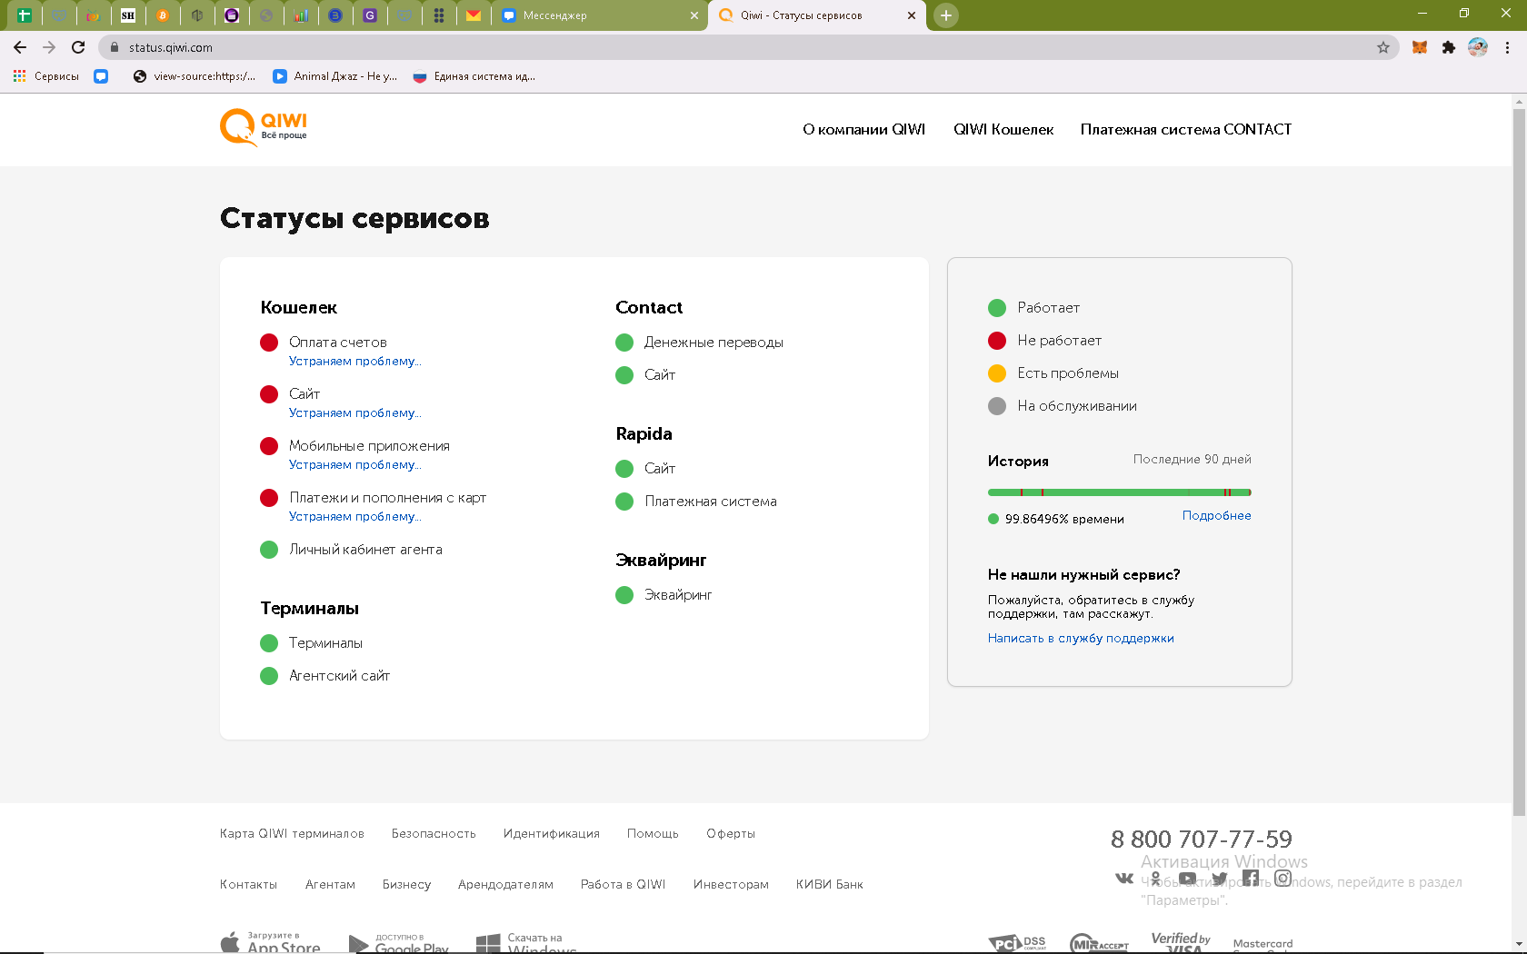
Task: Click the 99.86496% времени uptime text
Action: pos(1064,519)
